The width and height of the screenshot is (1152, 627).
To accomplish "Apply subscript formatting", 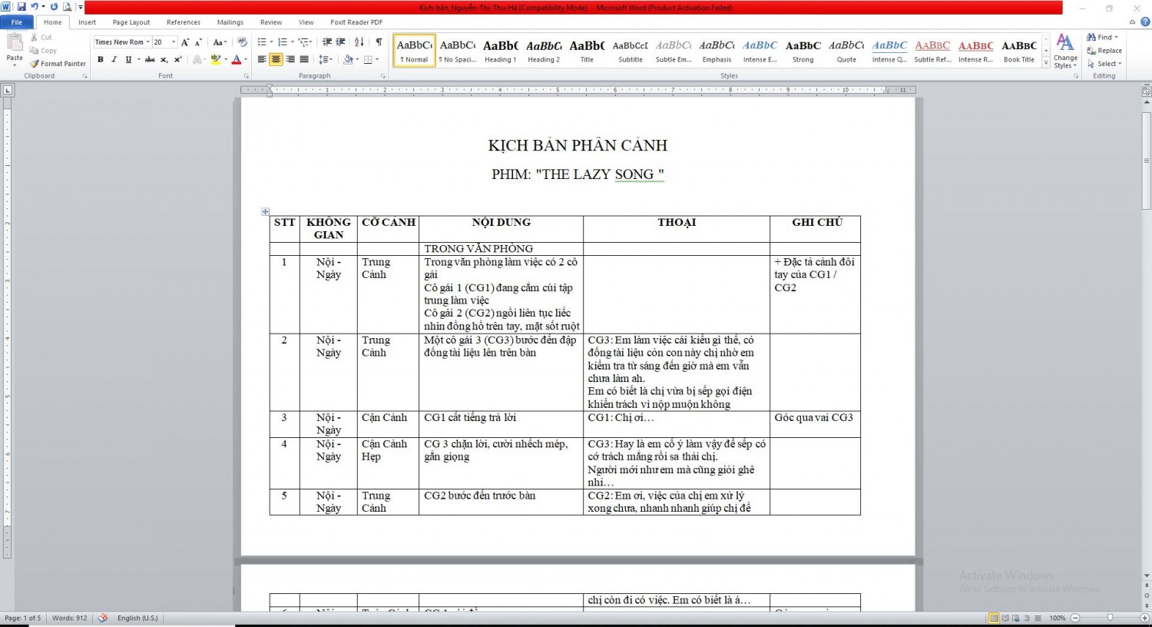I will click(x=164, y=59).
